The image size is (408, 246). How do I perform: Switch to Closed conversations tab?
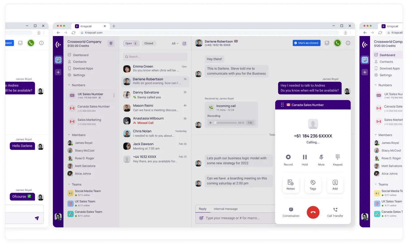click(x=149, y=43)
